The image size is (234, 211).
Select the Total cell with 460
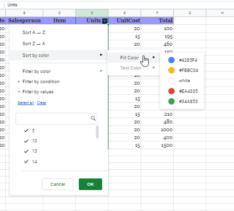click(x=157, y=44)
